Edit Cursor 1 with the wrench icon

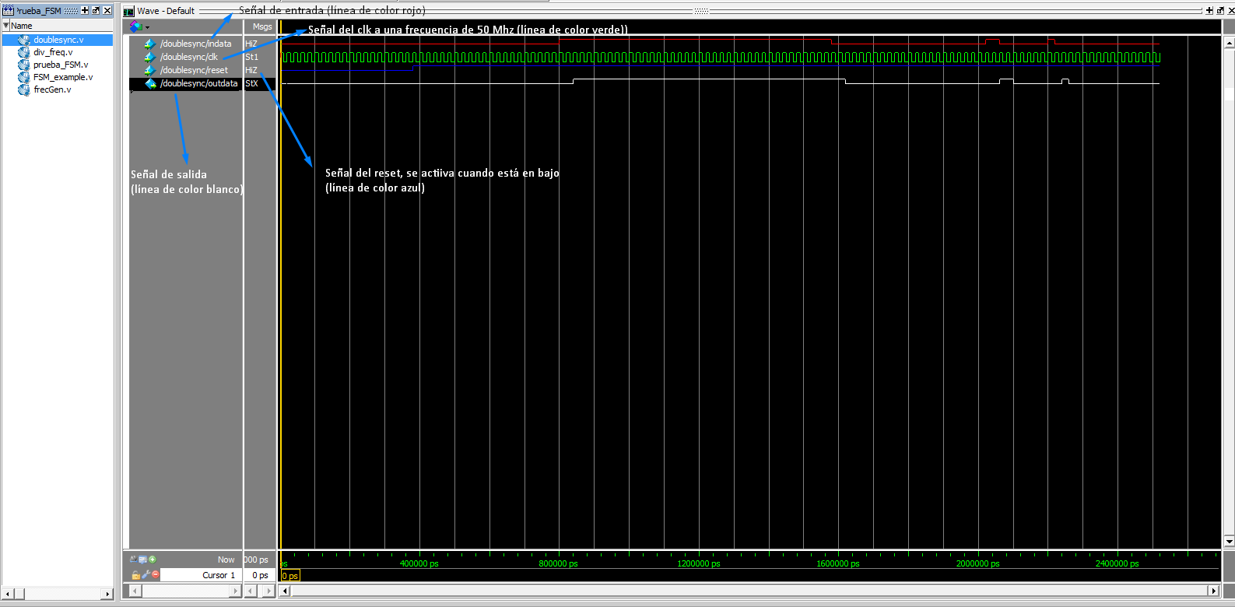(x=146, y=574)
